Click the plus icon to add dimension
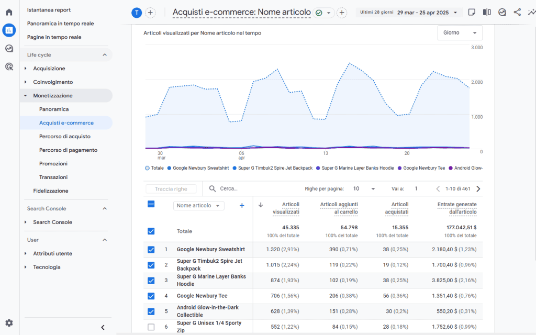This screenshot has width=536, height=335. (x=242, y=206)
